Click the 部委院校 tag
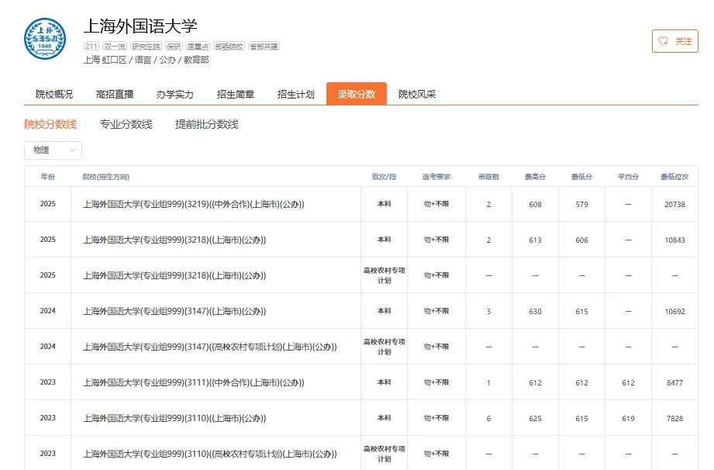Viewport: 714px width, 470px height. tap(229, 46)
